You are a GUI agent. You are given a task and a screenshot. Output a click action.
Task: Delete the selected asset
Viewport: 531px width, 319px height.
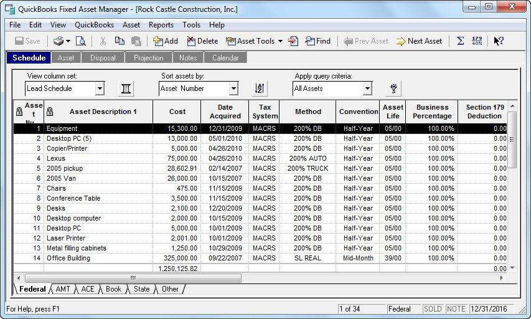point(202,41)
